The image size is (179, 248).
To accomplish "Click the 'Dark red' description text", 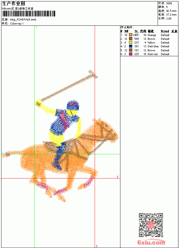I will [x=152, y=54].
